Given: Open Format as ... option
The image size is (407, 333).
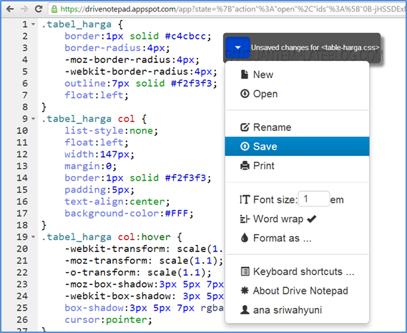Looking at the screenshot, I should tap(297, 238).
